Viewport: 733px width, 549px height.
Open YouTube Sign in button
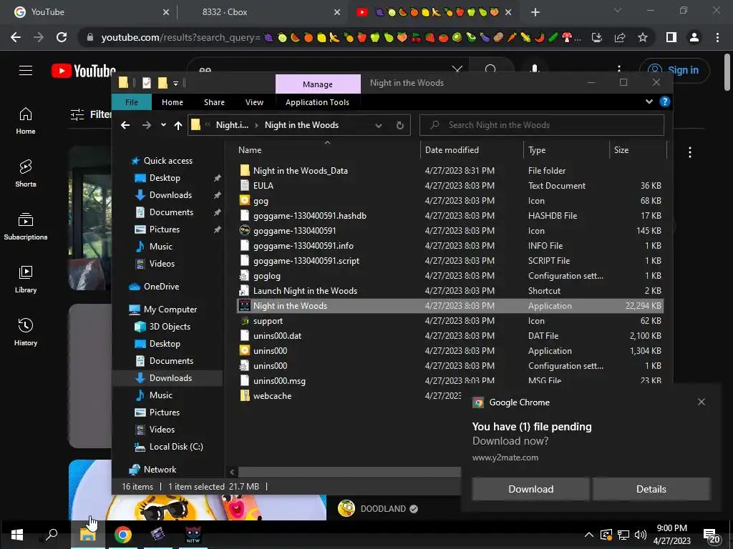[x=674, y=70]
